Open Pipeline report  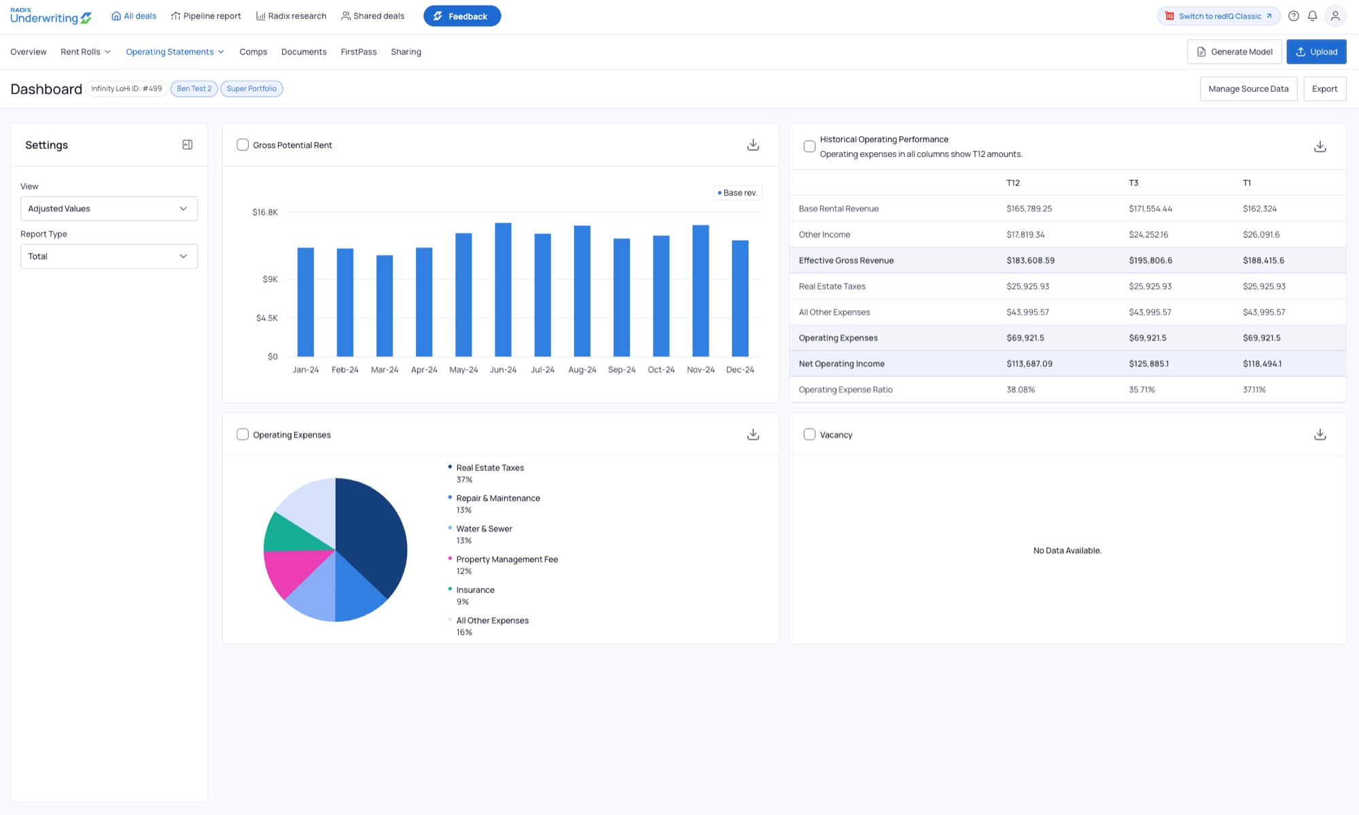[206, 16]
